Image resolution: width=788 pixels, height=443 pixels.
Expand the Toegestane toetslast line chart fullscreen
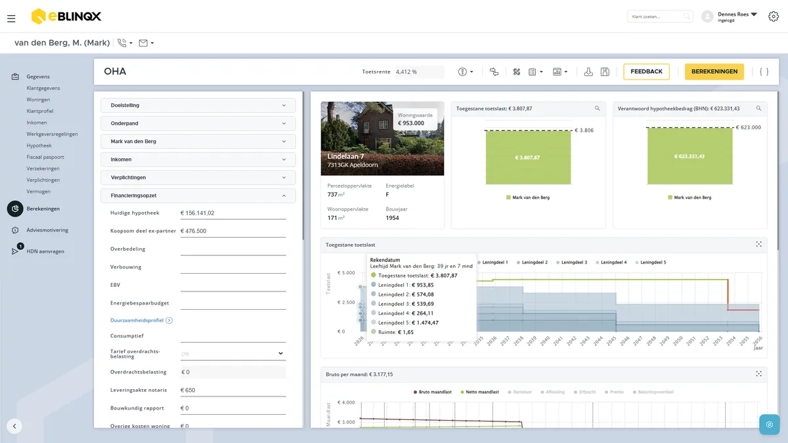click(758, 244)
